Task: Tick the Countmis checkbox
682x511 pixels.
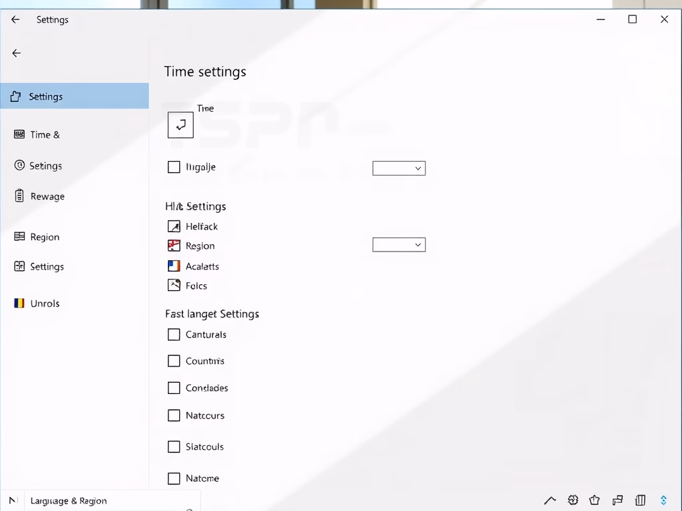Action: [174, 361]
